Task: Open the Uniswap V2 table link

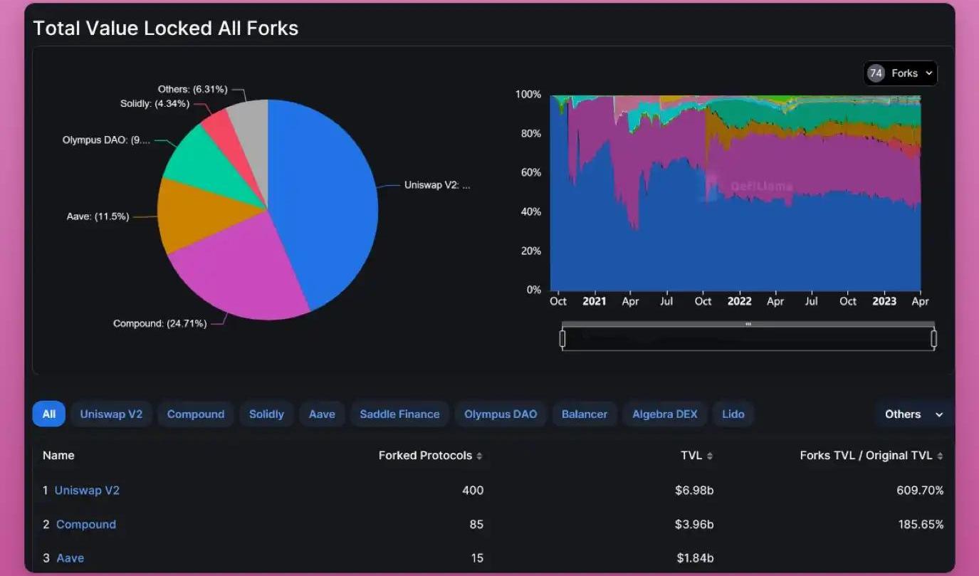Action: (87, 491)
